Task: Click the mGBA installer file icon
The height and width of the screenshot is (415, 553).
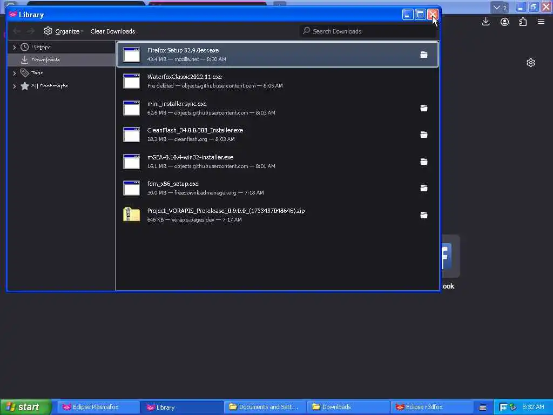Action: pos(132,161)
